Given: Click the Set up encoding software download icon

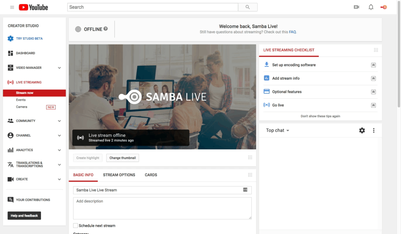Looking at the screenshot, I should 266,64.
